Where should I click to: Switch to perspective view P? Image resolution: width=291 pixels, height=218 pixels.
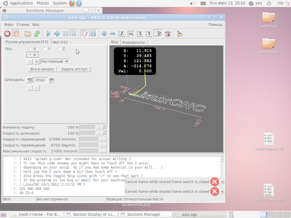pos(158,34)
